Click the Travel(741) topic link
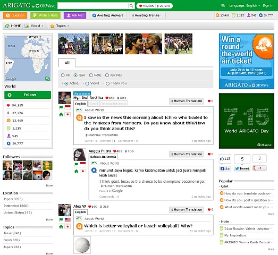Screen dimensions: 278x255 tap(12, 233)
